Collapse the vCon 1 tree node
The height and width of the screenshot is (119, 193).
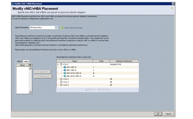58,64
